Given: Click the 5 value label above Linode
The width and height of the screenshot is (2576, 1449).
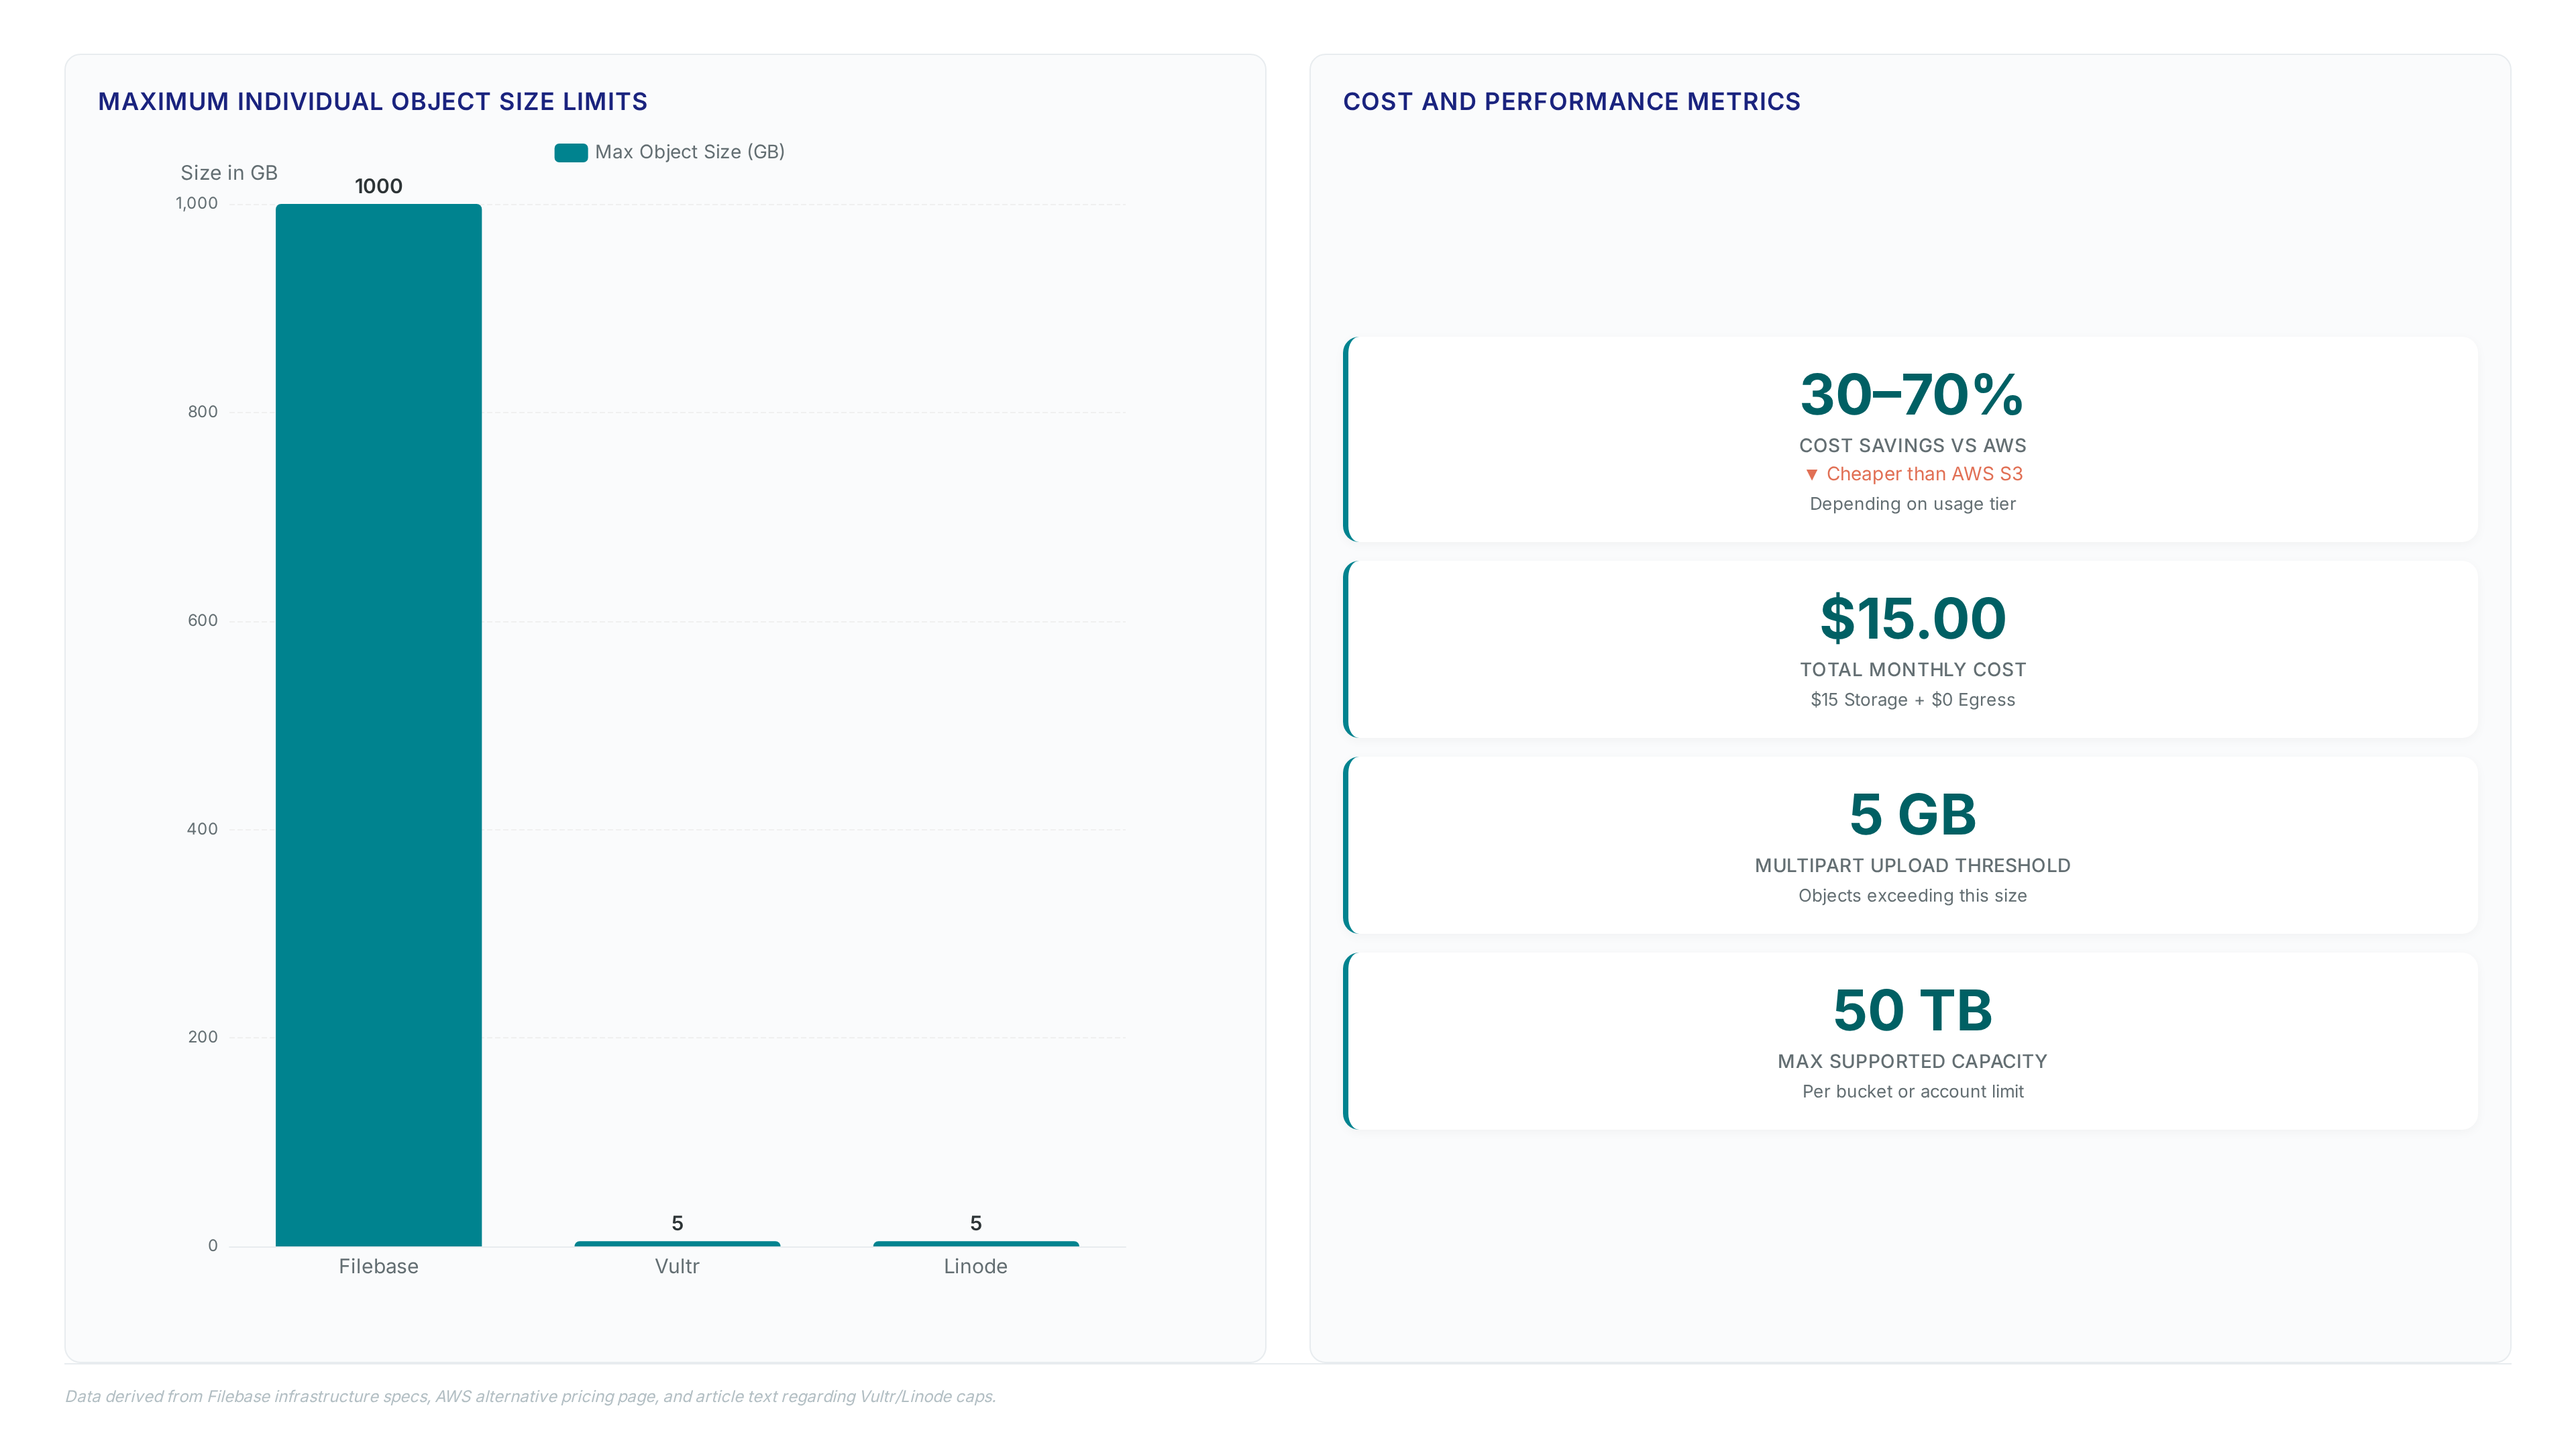Looking at the screenshot, I should 976,1223.
